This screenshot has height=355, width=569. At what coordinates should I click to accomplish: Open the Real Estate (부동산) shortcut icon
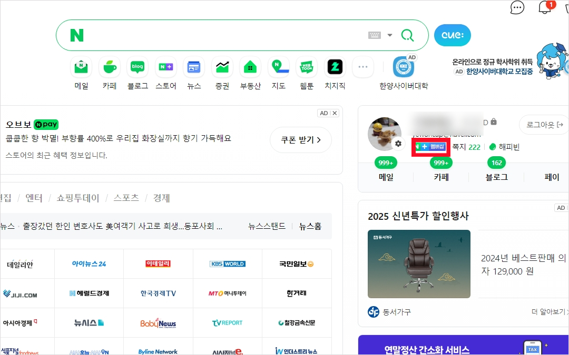pos(250,67)
